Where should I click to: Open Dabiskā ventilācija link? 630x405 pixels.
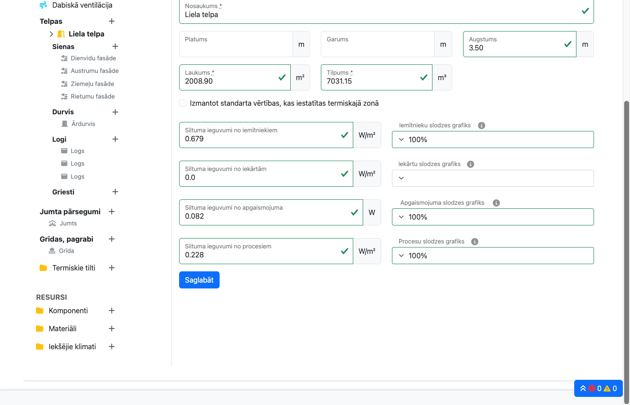82,5
